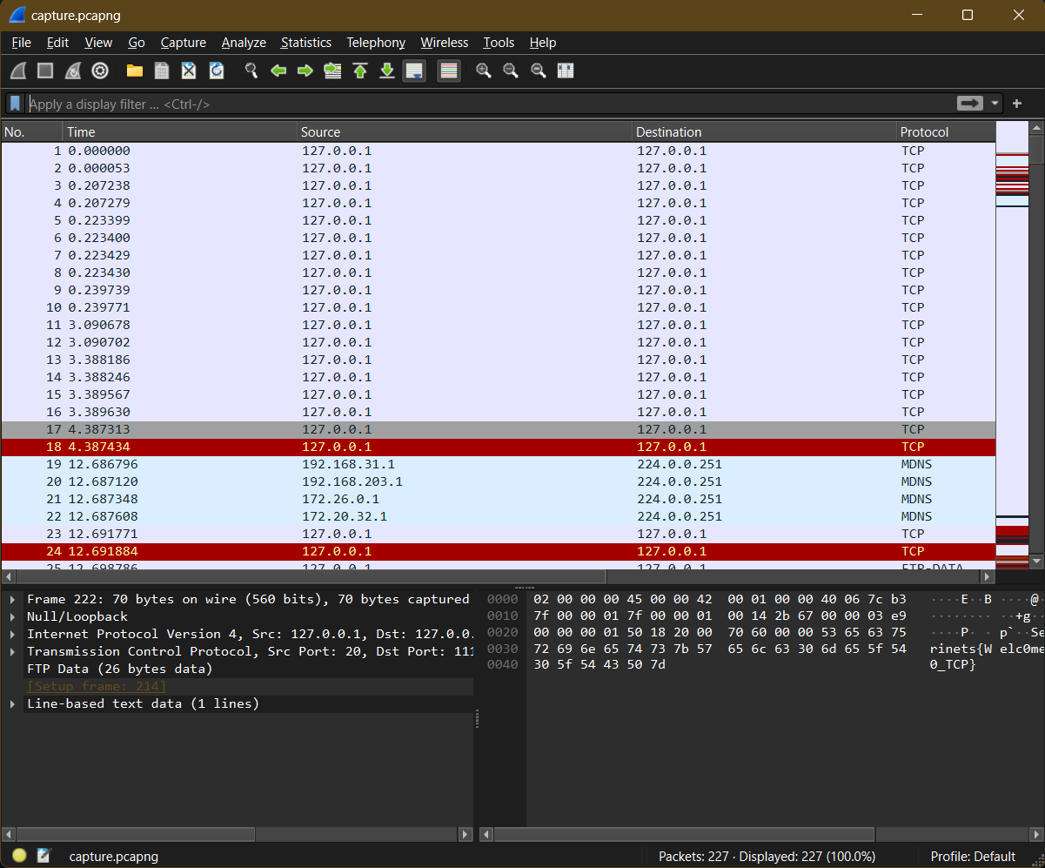Click inside the display filter input field
This screenshot has height=868, width=1045.
coord(348,104)
